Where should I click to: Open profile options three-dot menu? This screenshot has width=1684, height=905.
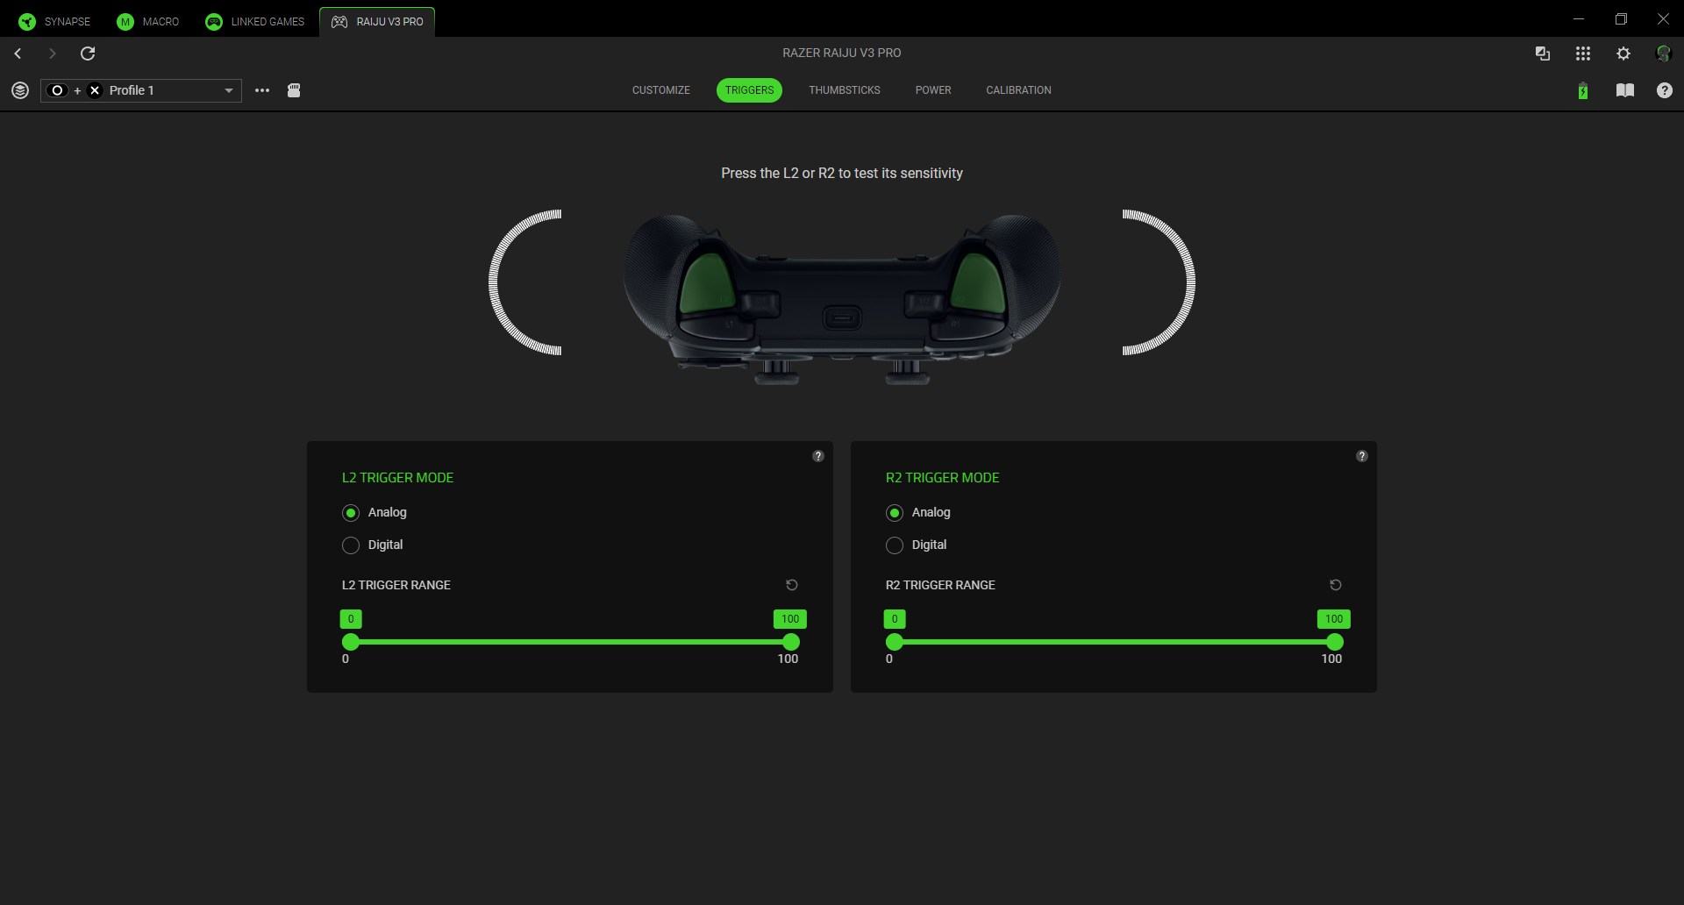261,90
